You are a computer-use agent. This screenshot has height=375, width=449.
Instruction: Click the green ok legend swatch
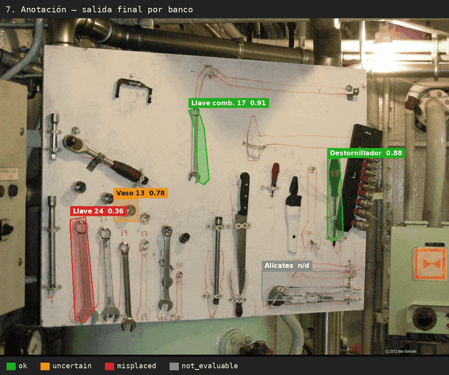pos(11,366)
